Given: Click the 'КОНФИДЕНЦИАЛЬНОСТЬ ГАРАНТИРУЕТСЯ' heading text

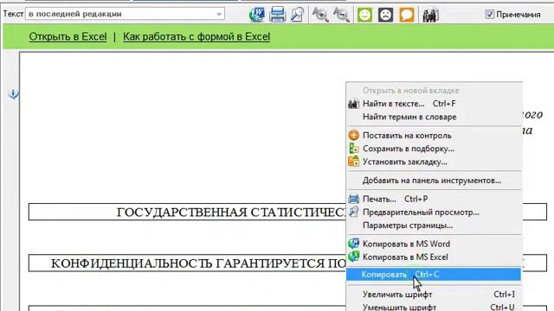Looking at the screenshot, I should click(x=198, y=263).
